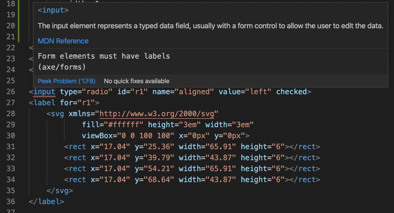Click the underlined input tag on line 26
The height and width of the screenshot is (213, 394).
click(x=44, y=92)
